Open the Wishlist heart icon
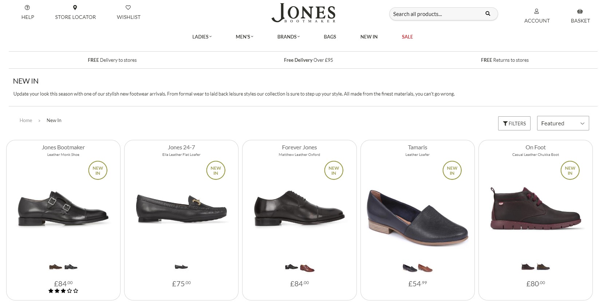Viewport: 599px width, 303px height. (x=128, y=7)
